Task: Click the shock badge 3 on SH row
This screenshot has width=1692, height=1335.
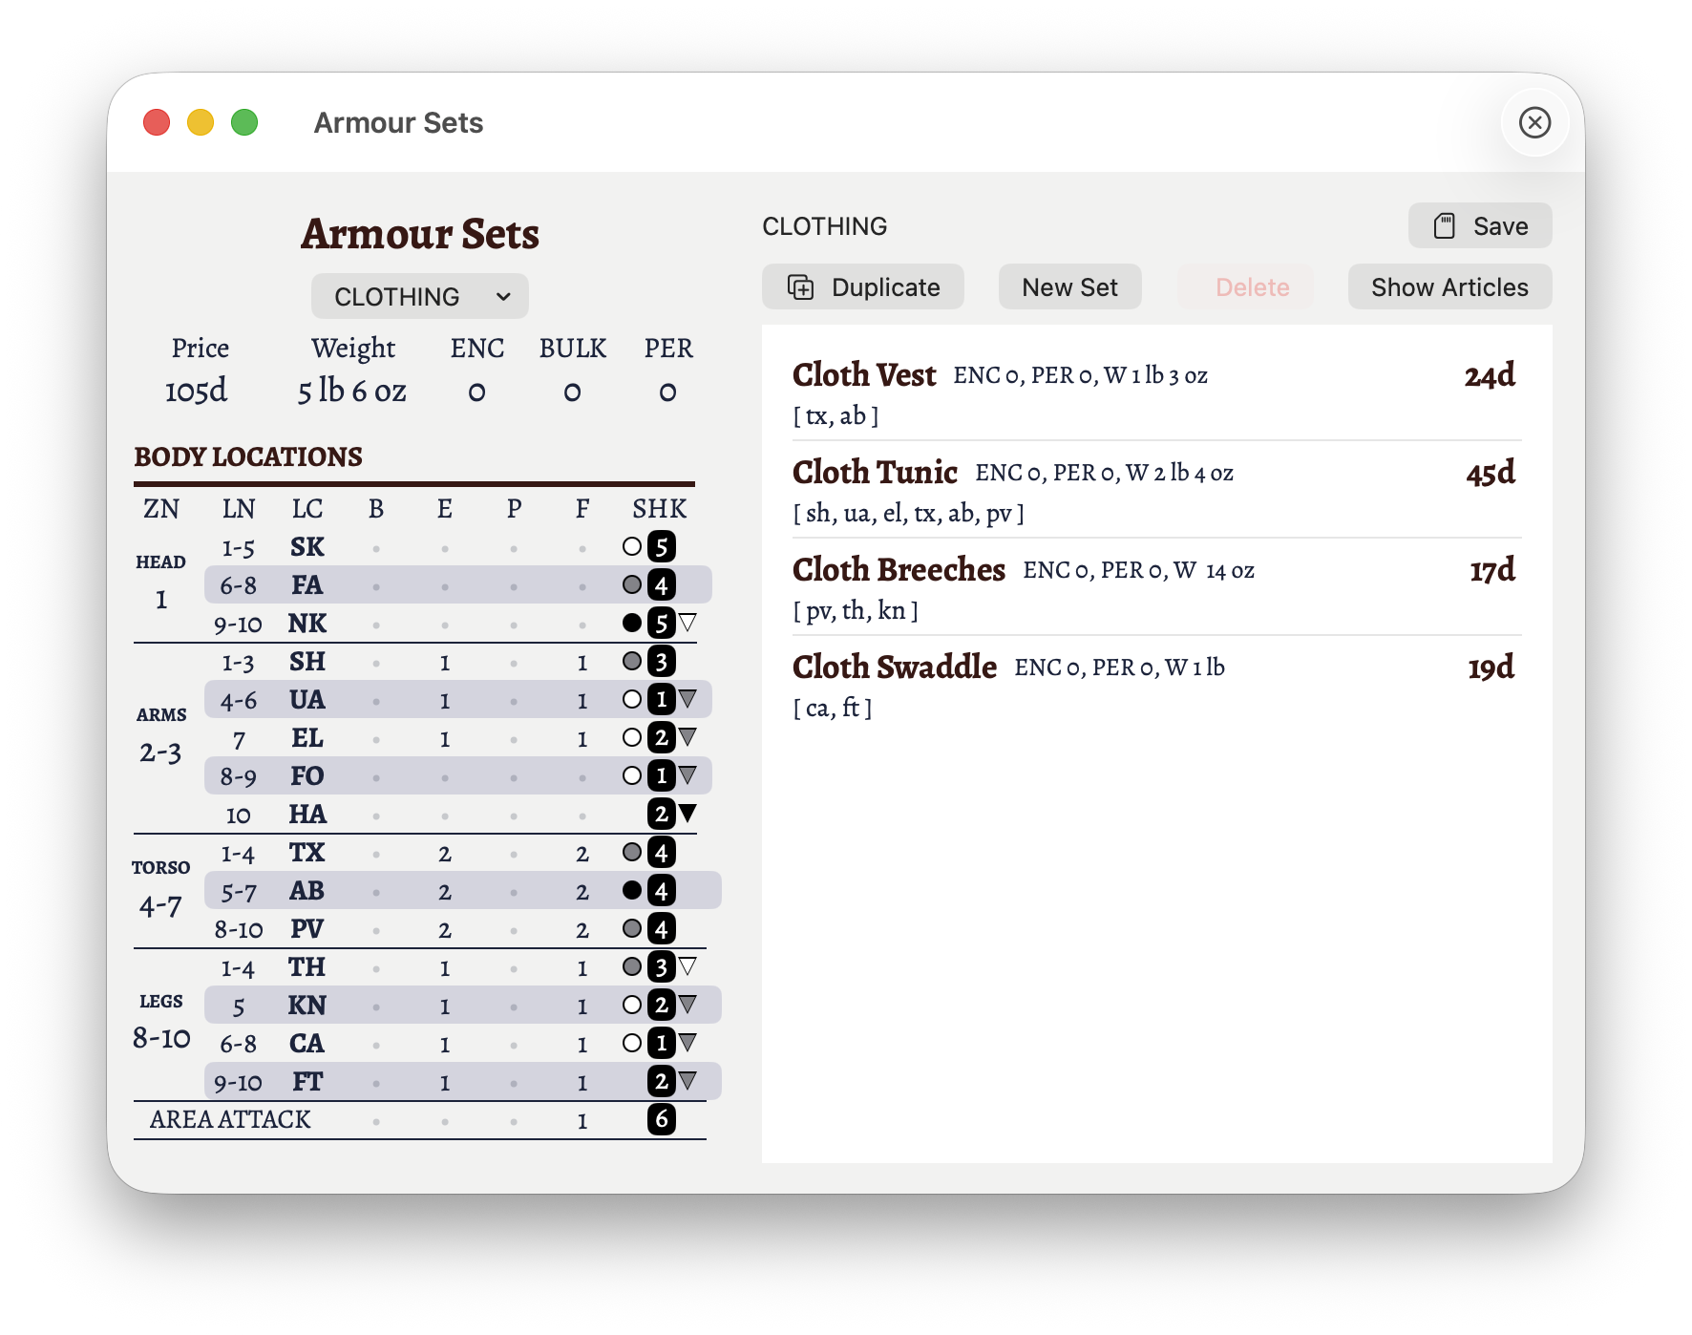Action: pos(663,661)
